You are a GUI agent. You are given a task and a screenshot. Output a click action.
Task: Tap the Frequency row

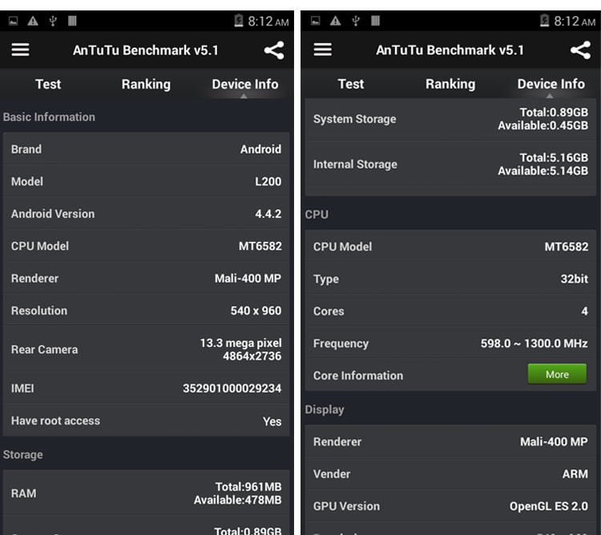point(450,344)
